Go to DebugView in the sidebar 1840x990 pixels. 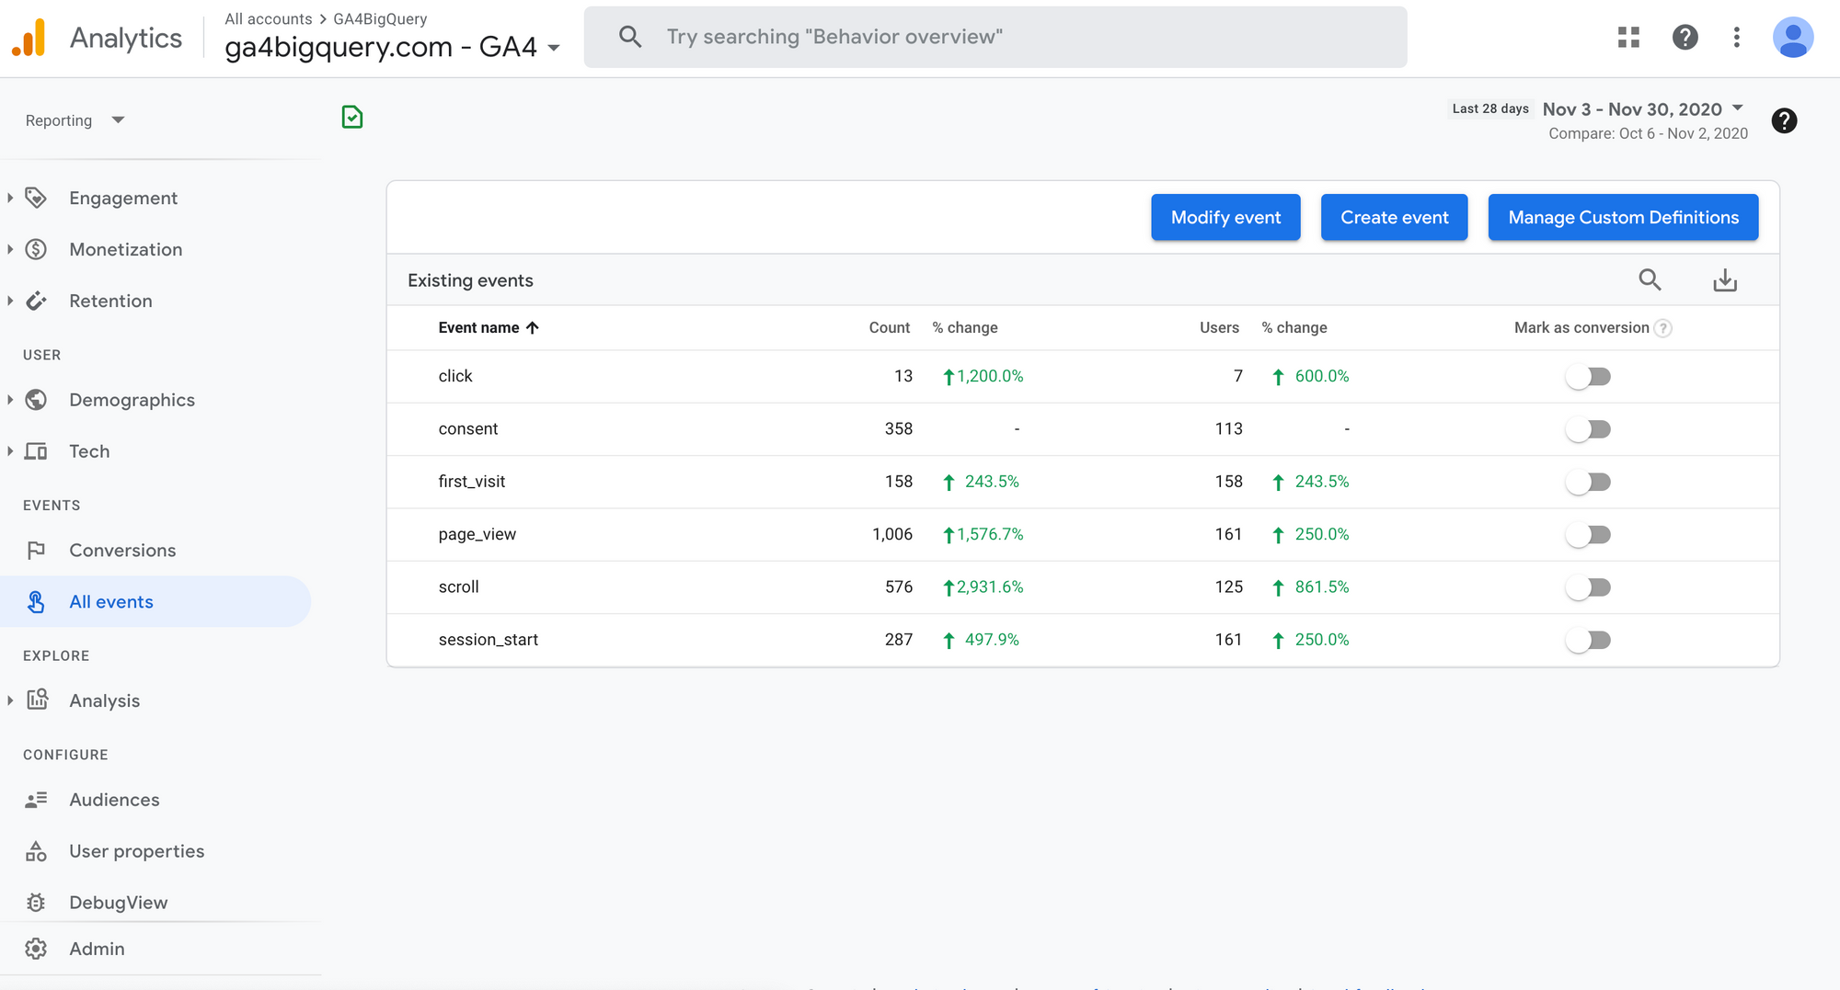(x=118, y=903)
